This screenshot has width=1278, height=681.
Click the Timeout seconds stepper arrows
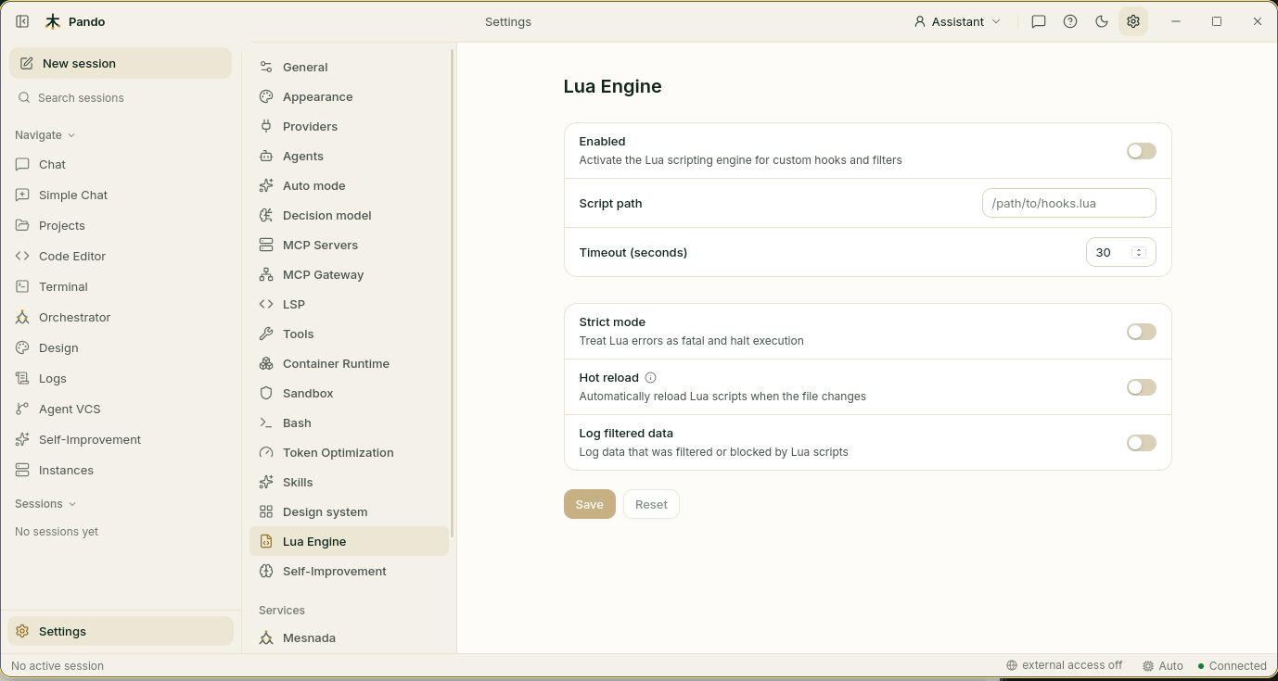pos(1139,252)
